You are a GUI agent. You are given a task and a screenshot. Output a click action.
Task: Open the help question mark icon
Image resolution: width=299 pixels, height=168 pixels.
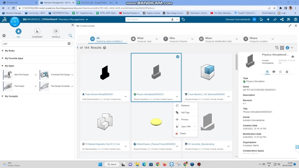pos(296,19)
